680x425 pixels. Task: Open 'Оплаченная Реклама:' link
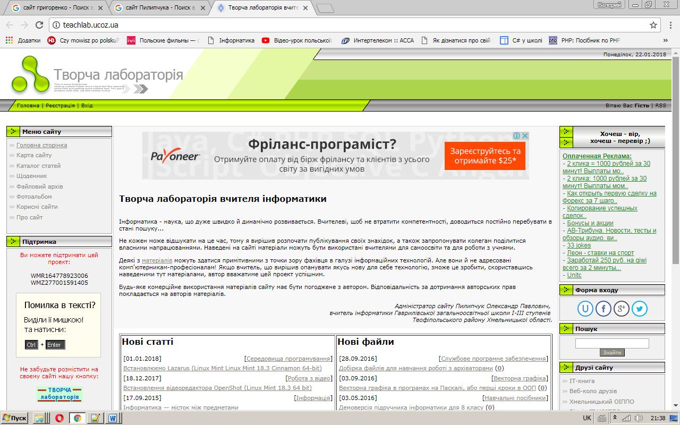pyautogui.click(x=597, y=156)
